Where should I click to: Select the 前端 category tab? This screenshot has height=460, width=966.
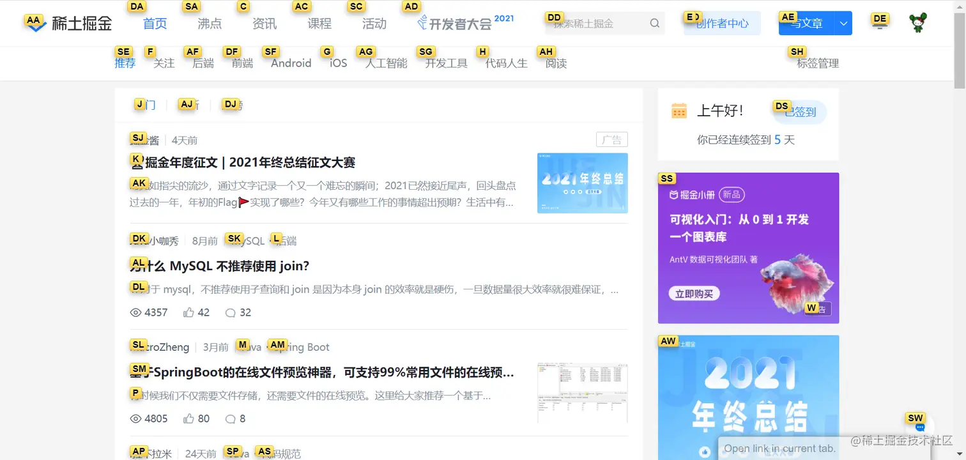(242, 63)
